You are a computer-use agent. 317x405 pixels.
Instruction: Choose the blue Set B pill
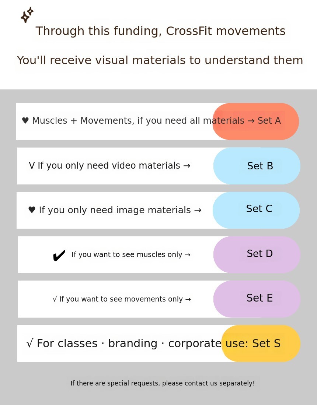pyautogui.click(x=257, y=166)
